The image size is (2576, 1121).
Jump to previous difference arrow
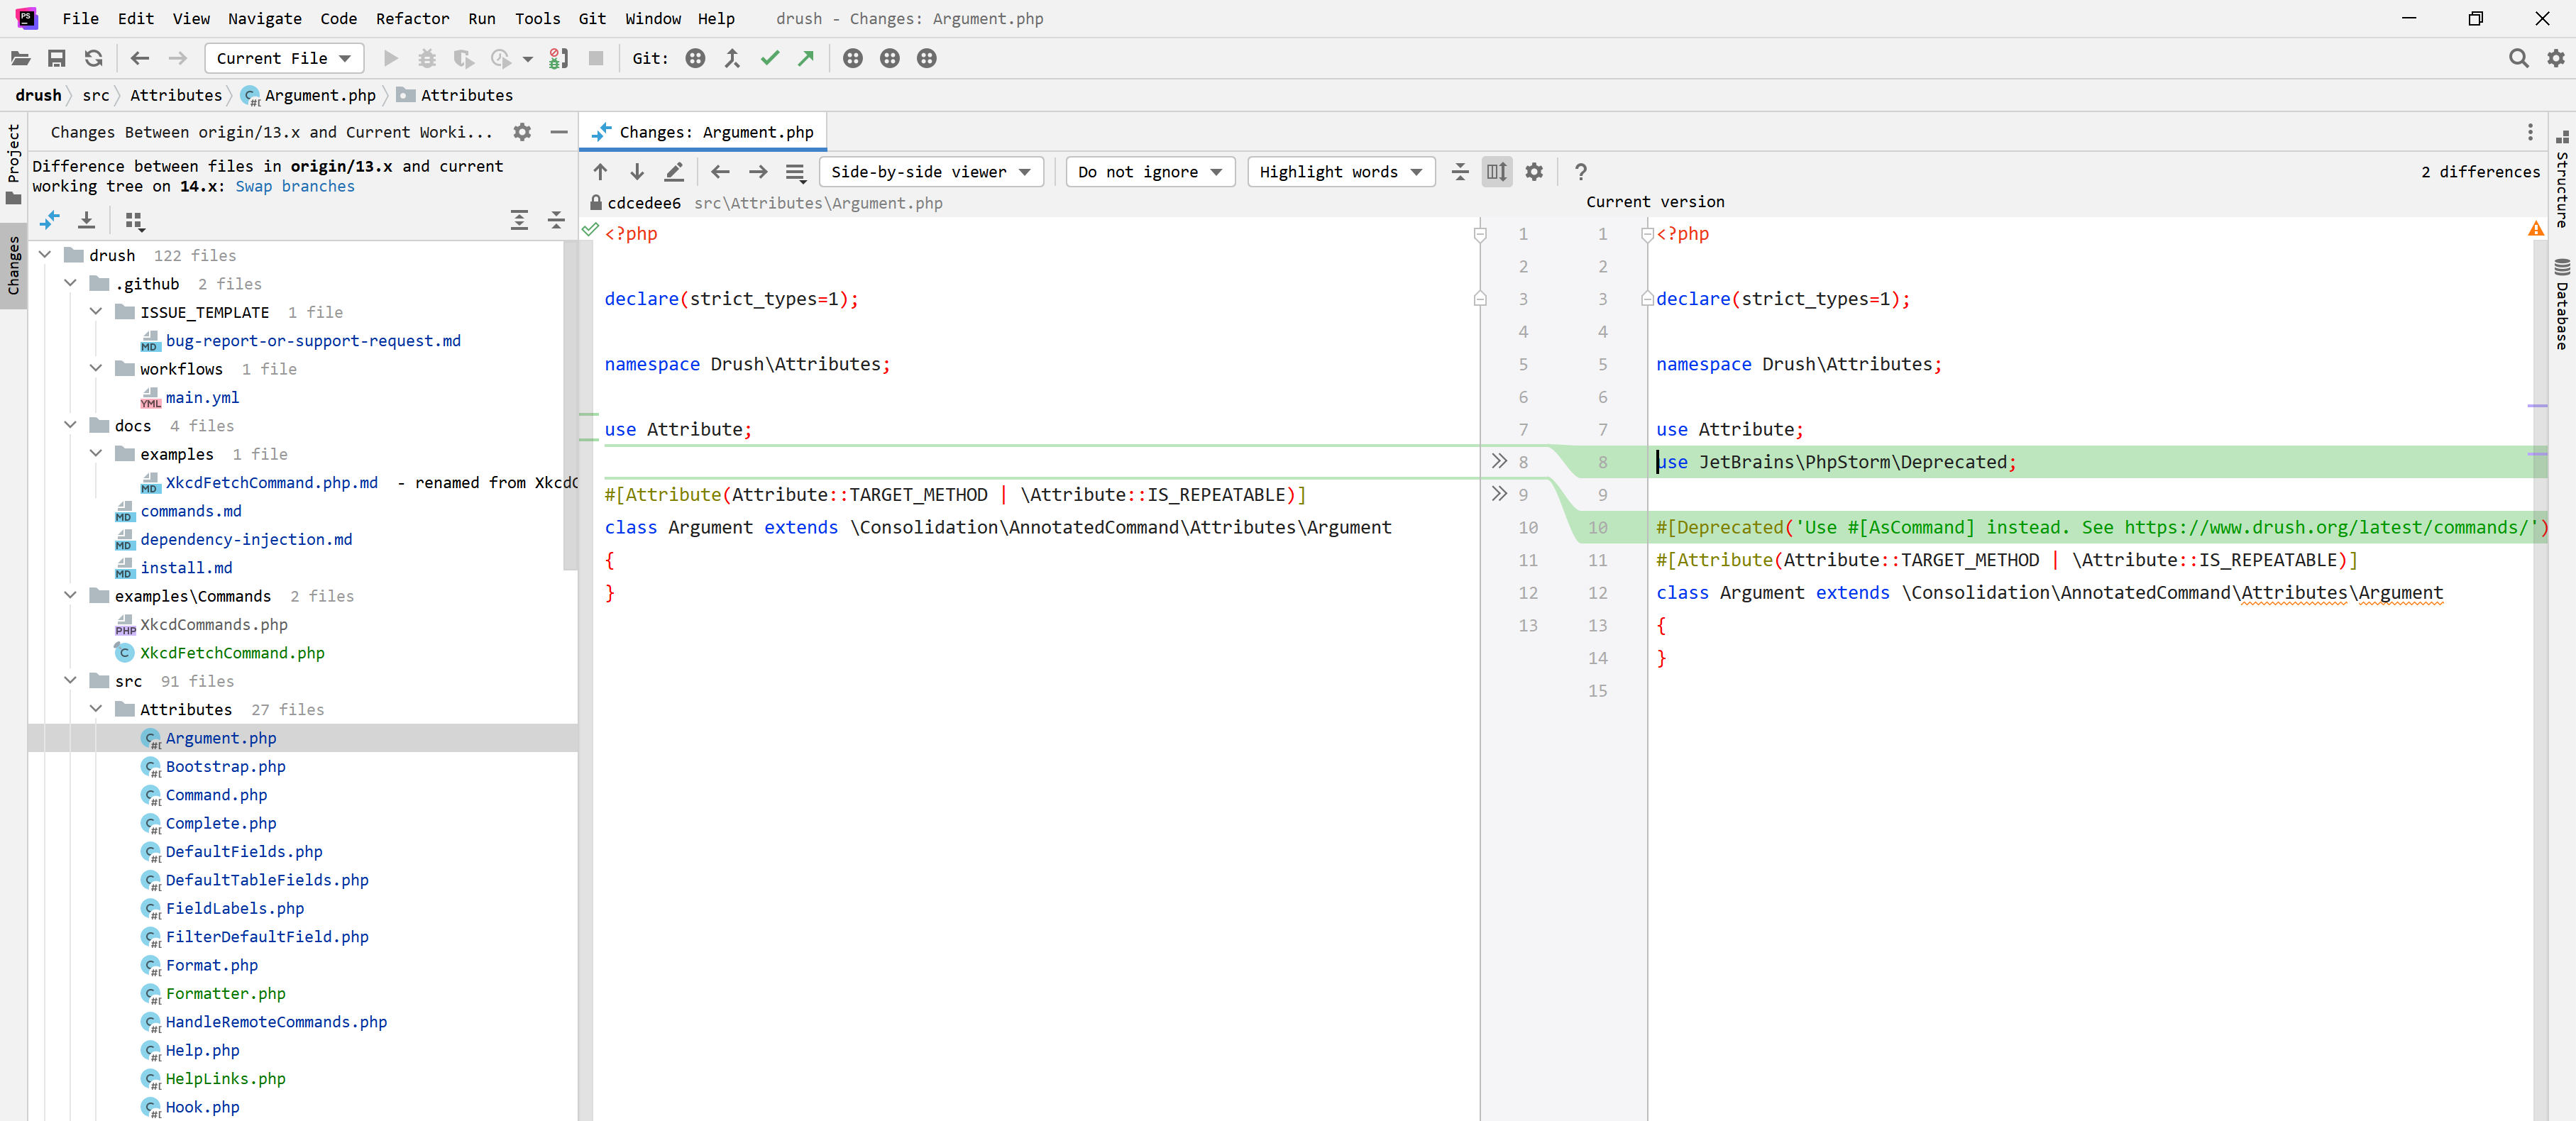[600, 172]
